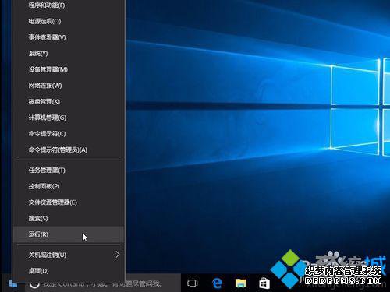Launch Microsoft Edge from taskbar
The height and width of the screenshot is (292, 390).
(217, 283)
